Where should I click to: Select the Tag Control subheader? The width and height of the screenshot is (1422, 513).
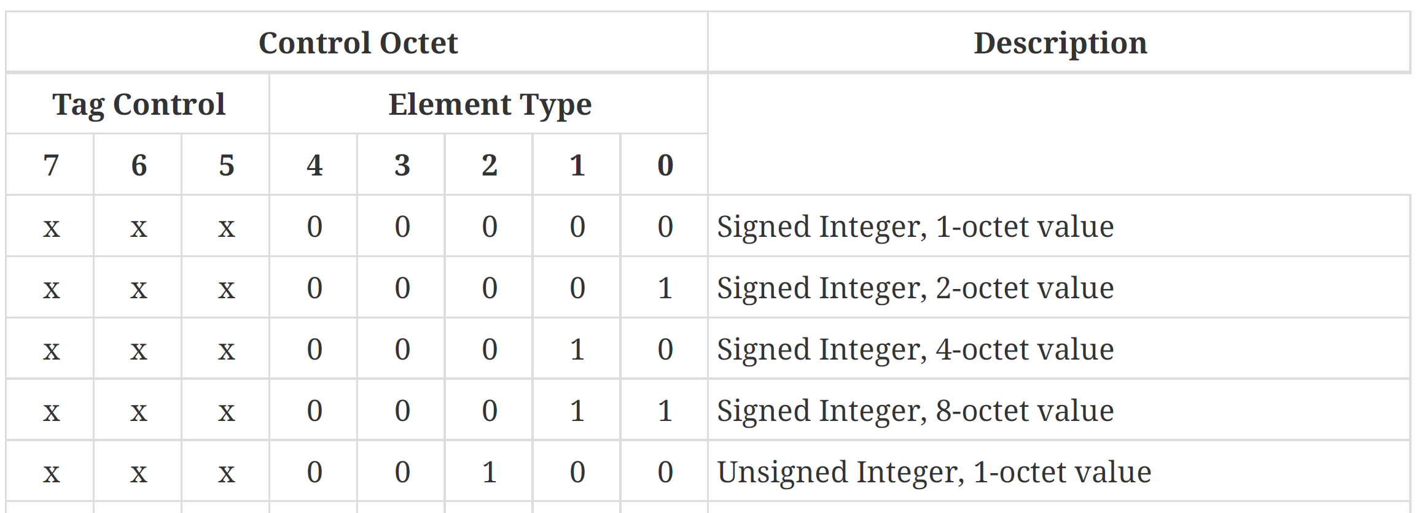[138, 104]
